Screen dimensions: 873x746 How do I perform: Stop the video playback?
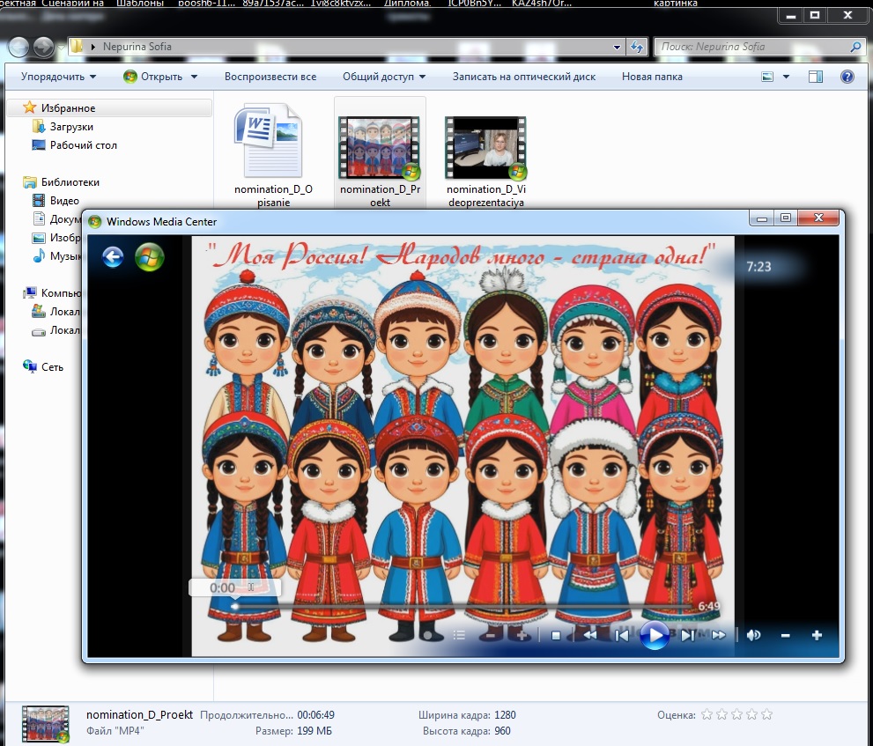click(x=556, y=635)
